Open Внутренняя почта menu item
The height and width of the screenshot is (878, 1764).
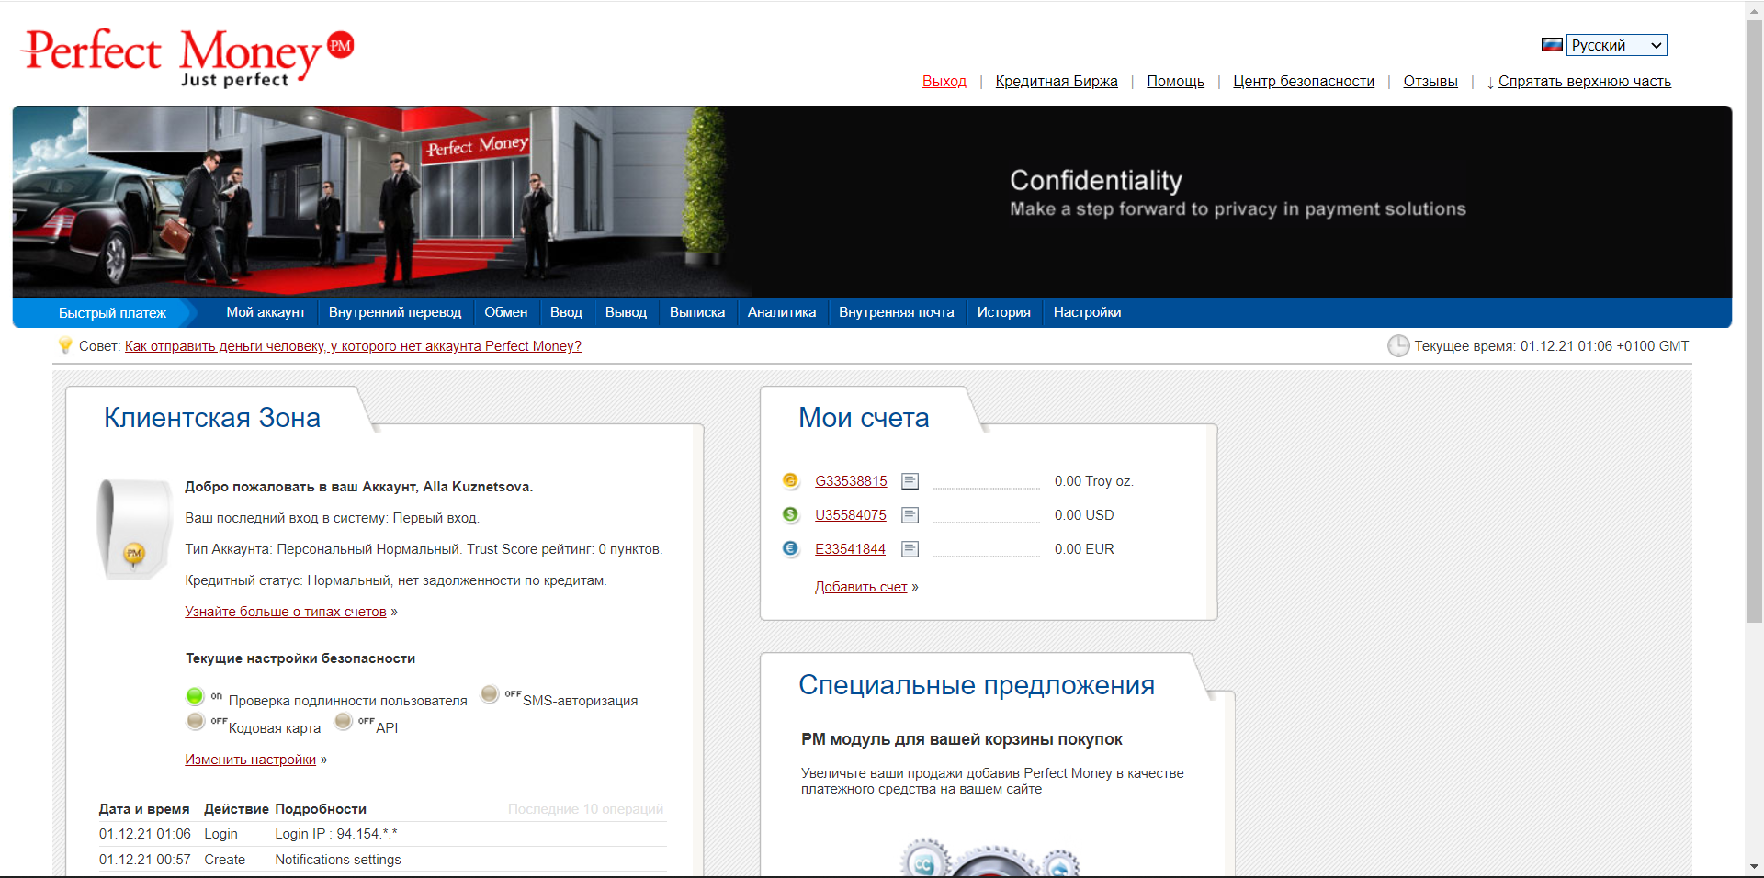pyautogui.click(x=897, y=312)
